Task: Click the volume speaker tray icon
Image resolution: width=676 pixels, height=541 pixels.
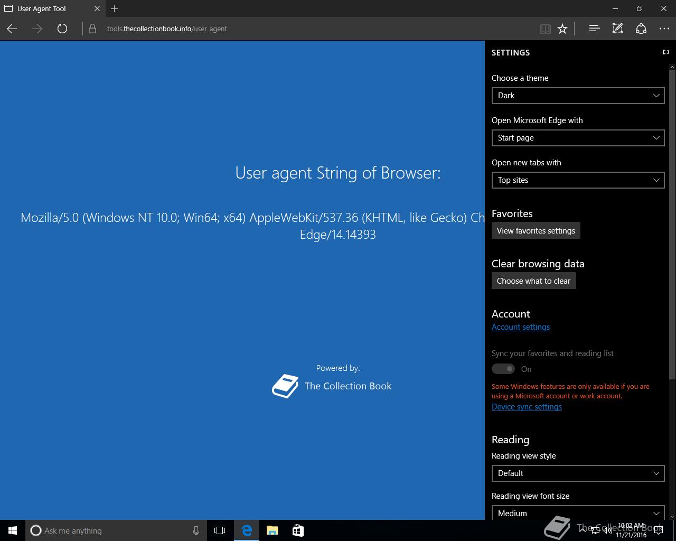Action: pyautogui.click(x=608, y=530)
